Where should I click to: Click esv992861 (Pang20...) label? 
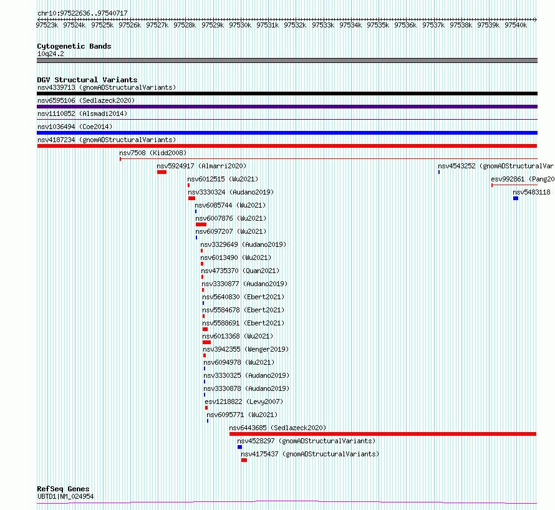[523, 179]
